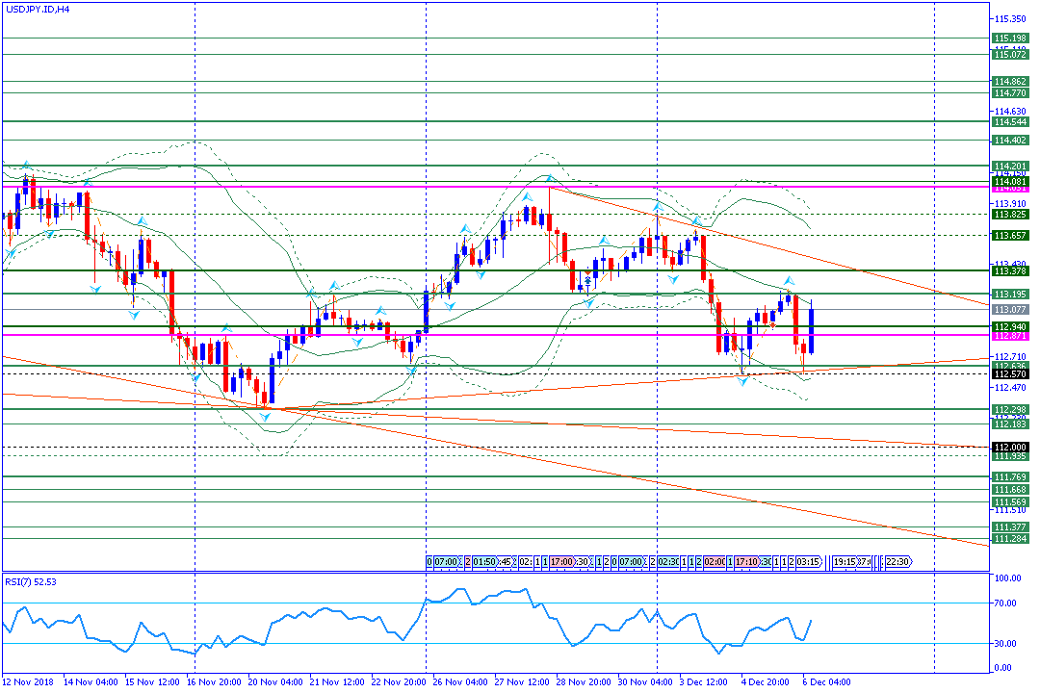Select the 113.657 price level tag
This screenshot has width=1040, height=693.
point(1010,236)
